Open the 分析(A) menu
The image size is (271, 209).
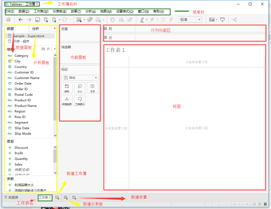tap(91, 11)
